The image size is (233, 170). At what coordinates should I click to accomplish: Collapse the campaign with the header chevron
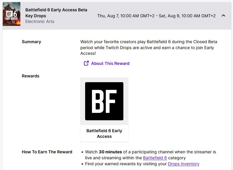coord(223,16)
